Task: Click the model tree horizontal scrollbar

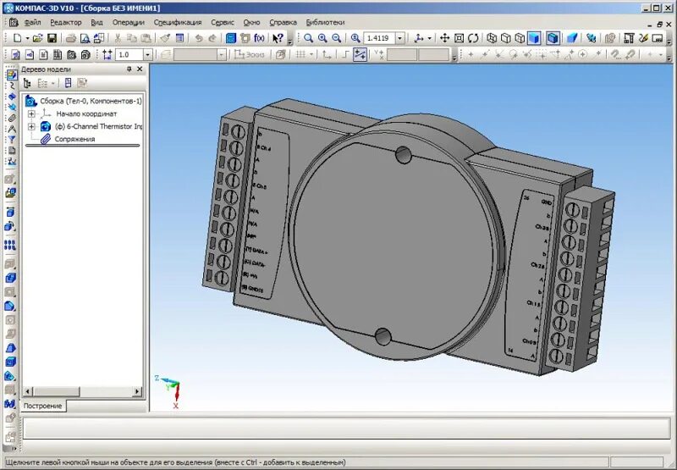Action: (x=82, y=392)
